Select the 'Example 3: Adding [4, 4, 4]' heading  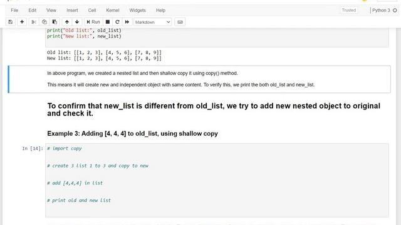tap(132, 134)
